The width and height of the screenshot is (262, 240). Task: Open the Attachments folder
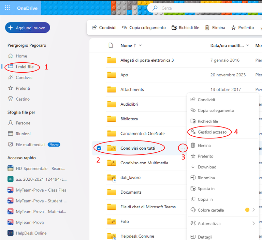click(x=132, y=90)
